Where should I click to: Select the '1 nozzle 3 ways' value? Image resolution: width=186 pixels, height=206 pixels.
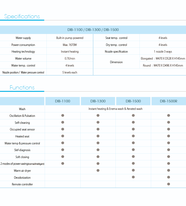(x=163, y=52)
